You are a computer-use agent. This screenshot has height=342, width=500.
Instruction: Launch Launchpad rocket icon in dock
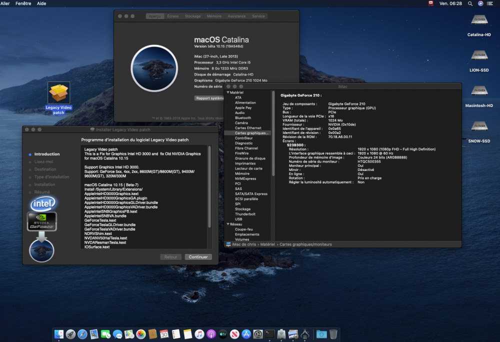[71, 334]
